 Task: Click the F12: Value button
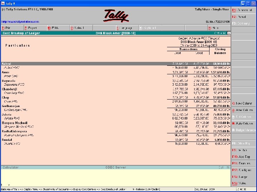tap(243, 183)
